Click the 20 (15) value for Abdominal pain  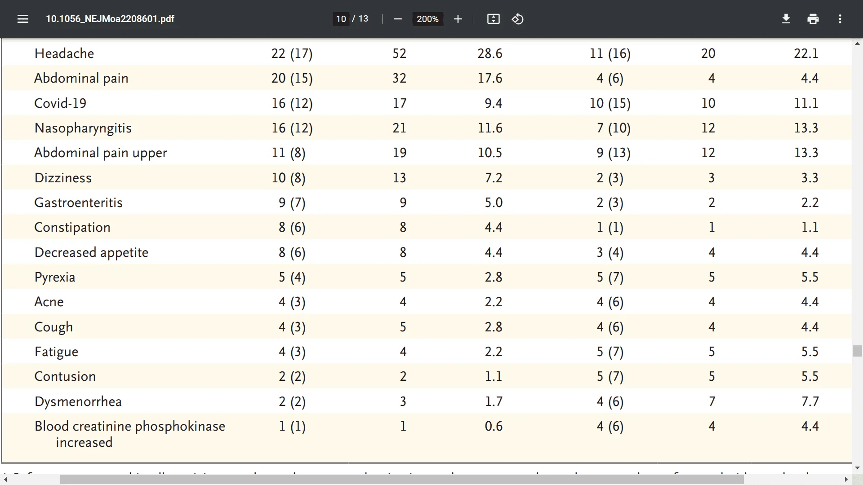(x=292, y=78)
